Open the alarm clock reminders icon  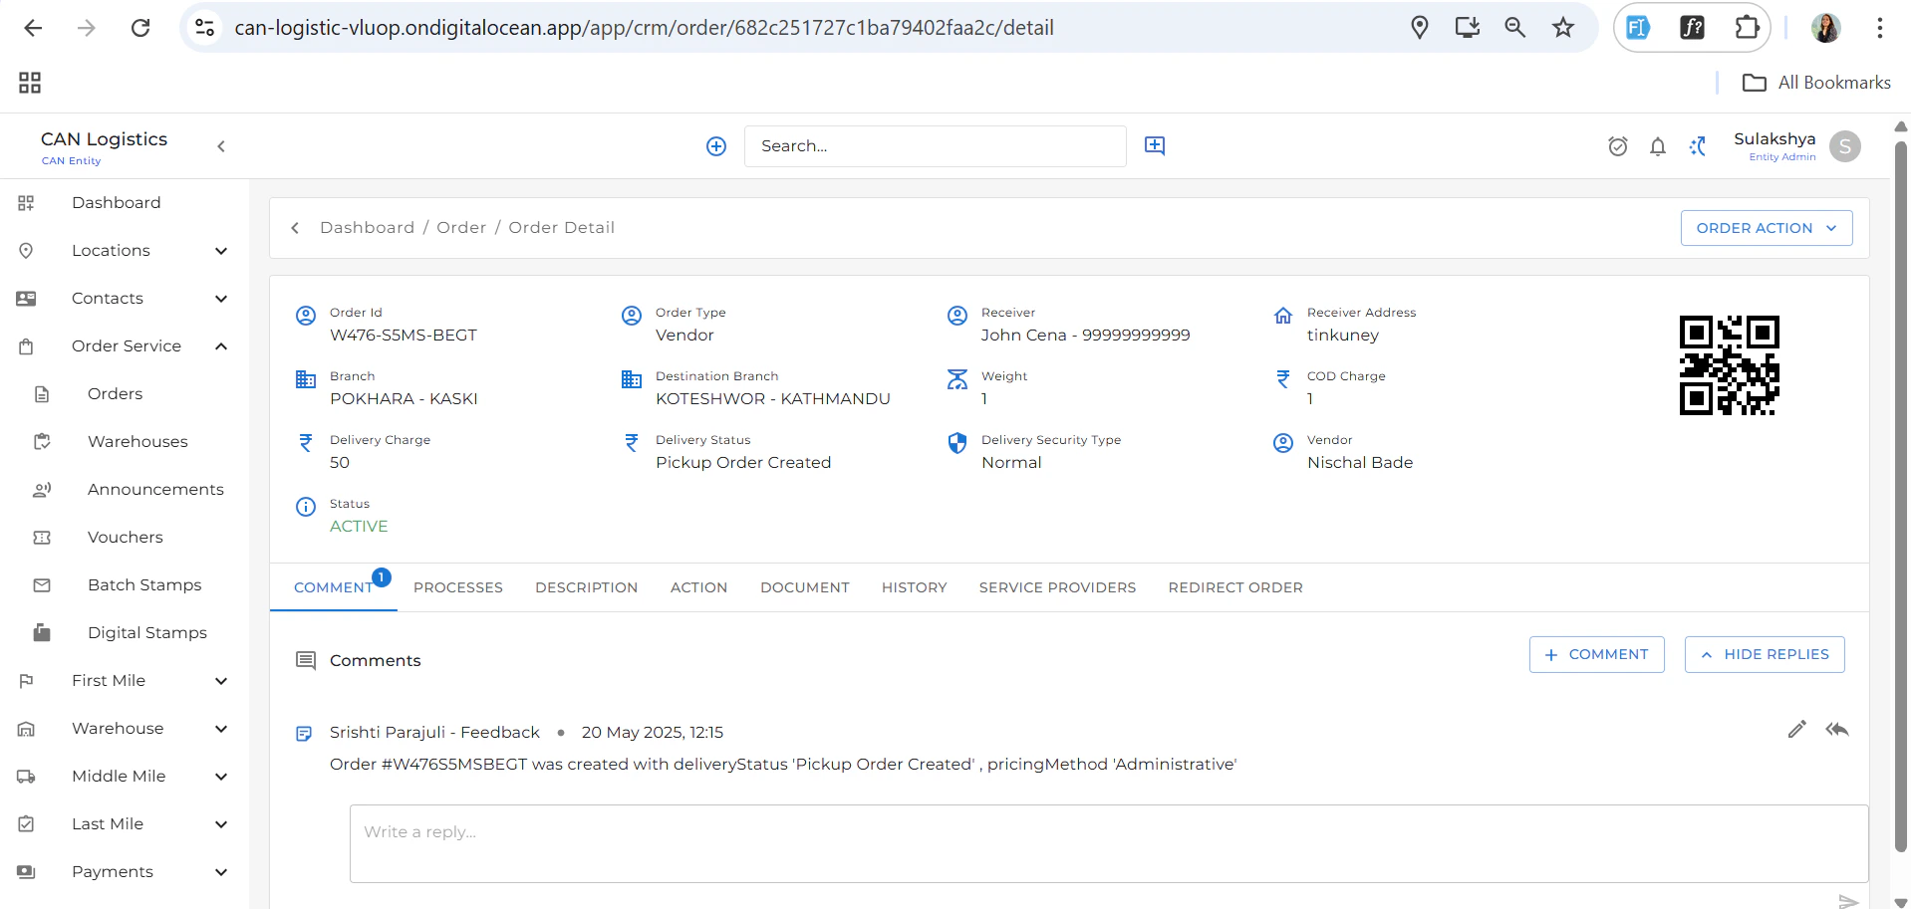pos(1618,146)
